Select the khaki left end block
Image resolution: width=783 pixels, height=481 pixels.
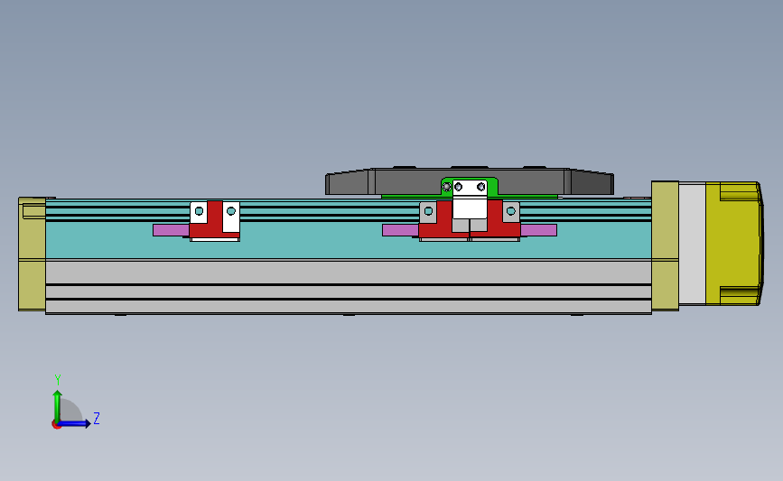click(32, 254)
